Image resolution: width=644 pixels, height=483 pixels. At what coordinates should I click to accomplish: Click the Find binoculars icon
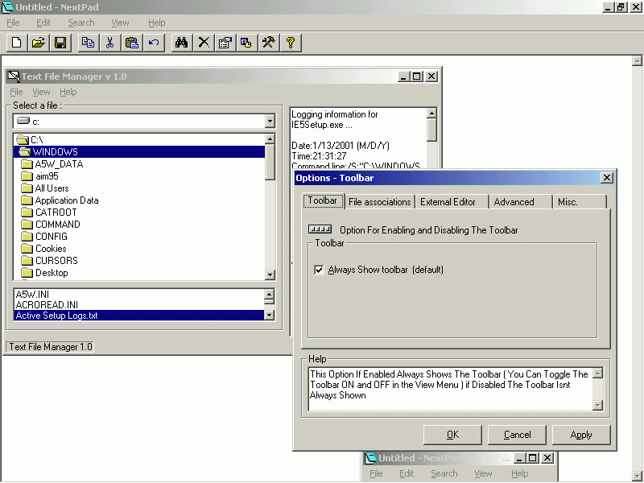coord(182,43)
